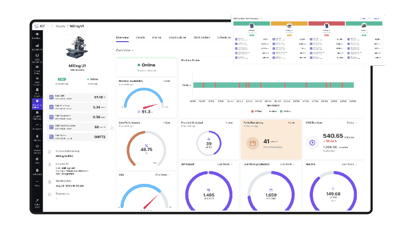Open the orange-header machine card in summary
The width and height of the screenshot is (399, 225).
coord(289,42)
